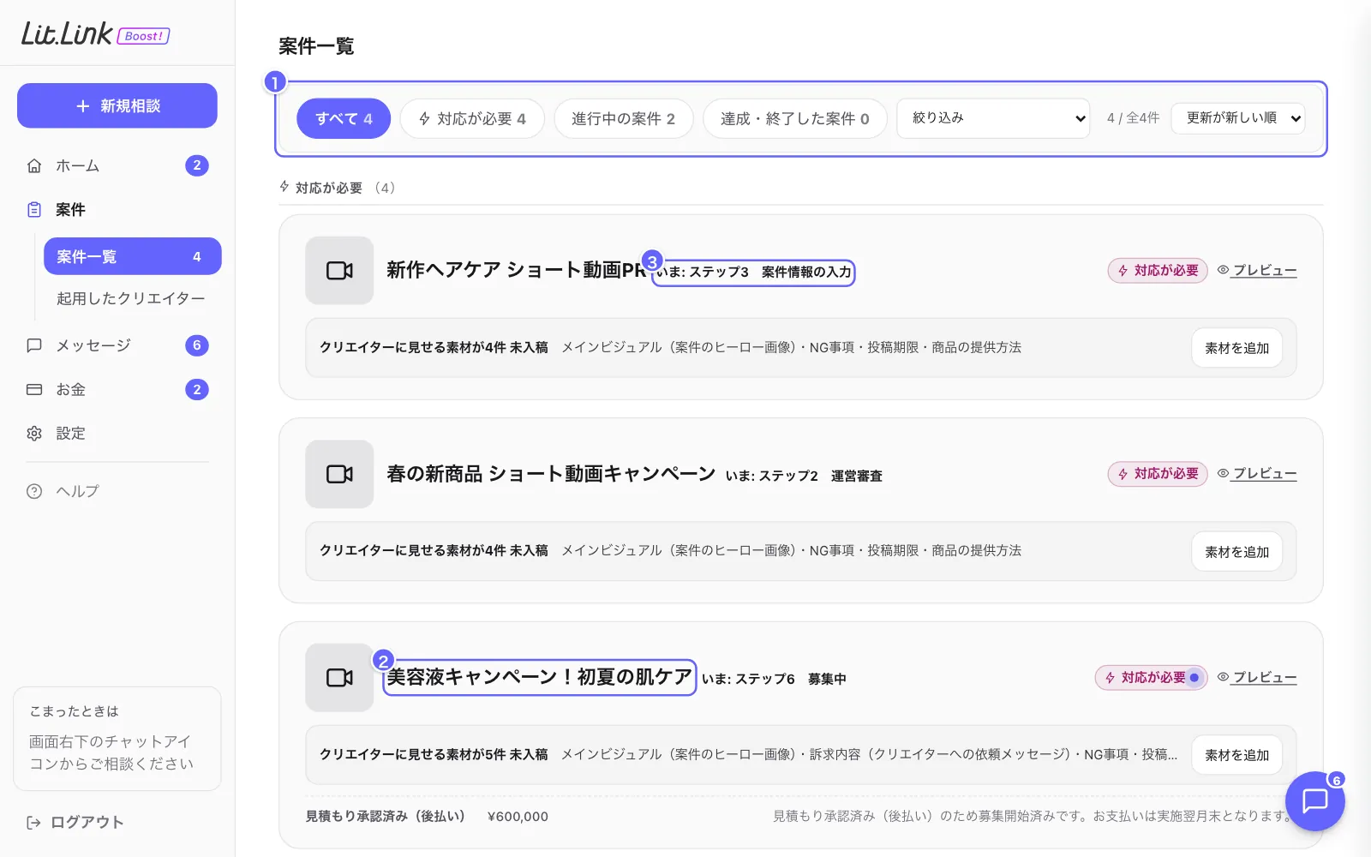Image resolution: width=1371 pixels, height=857 pixels.
Task: Open 春の新商品 ショート動画キャンペーン title
Action: (x=551, y=474)
